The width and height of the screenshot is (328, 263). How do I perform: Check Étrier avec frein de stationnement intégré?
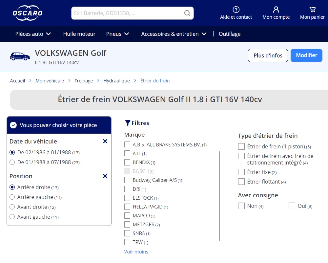point(241,156)
